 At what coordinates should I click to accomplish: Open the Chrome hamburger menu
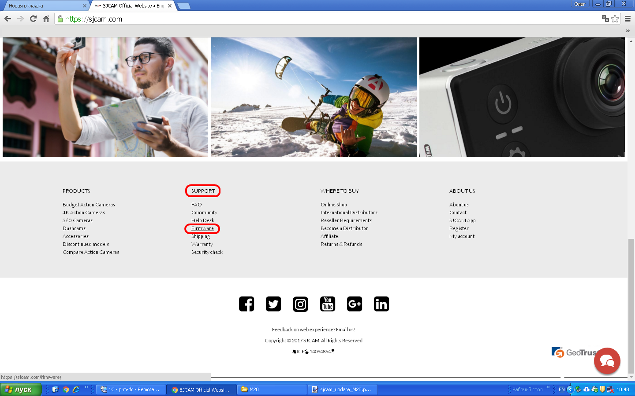tap(628, 18)
